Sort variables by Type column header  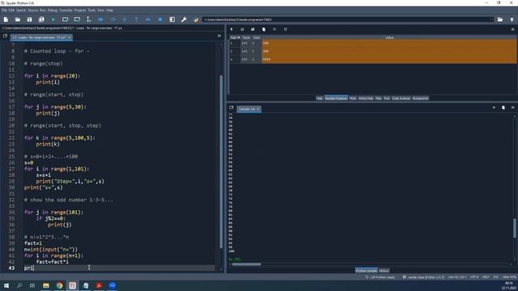pos(246,38)
